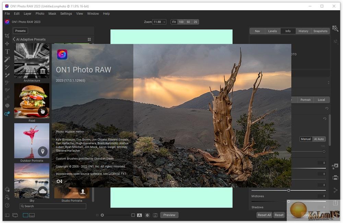The height and width of the screenshot is (223, 343).
Task: Select the Outdoor Portraits preset thumbnail
Action: [x=32, y=141]
